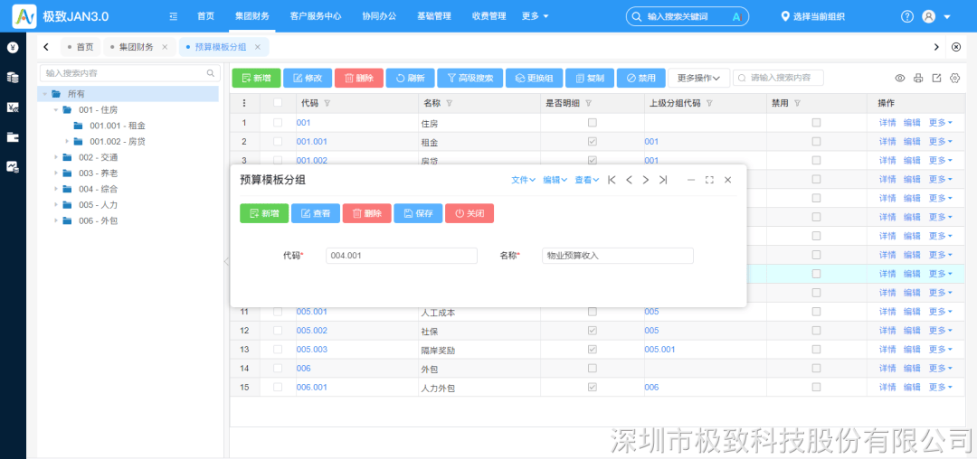Go to next record in dialog
Viewport: 977px width, 459px height.
click(646, 180)
